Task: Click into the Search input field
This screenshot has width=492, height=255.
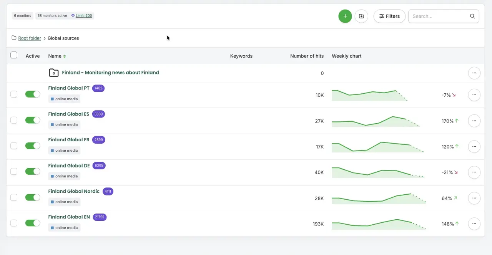Action: tap(438, 16)
